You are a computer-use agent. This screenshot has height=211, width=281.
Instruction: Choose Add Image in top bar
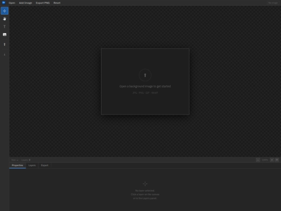(25, 3)
